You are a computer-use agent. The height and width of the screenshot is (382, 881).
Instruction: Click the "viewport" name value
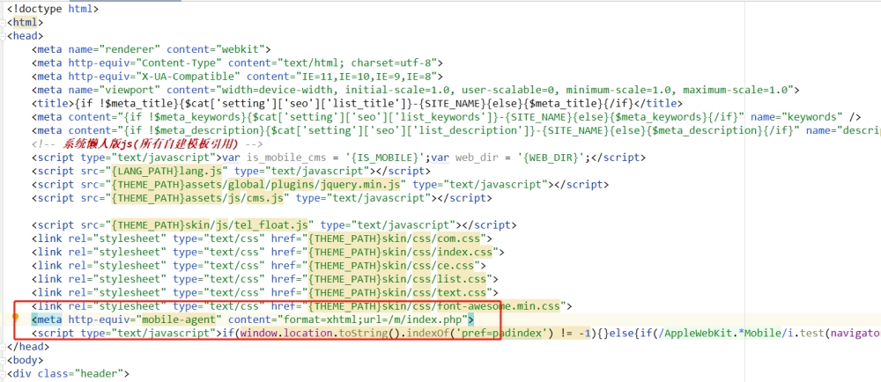(x=132, y=90)
